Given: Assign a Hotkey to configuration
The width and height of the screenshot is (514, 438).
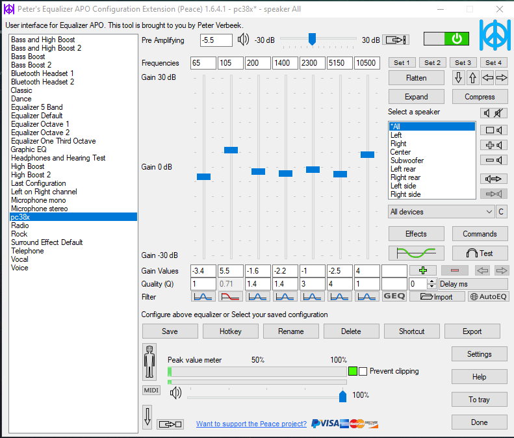Looking at the screenshot, I should [x=231, y=331].
